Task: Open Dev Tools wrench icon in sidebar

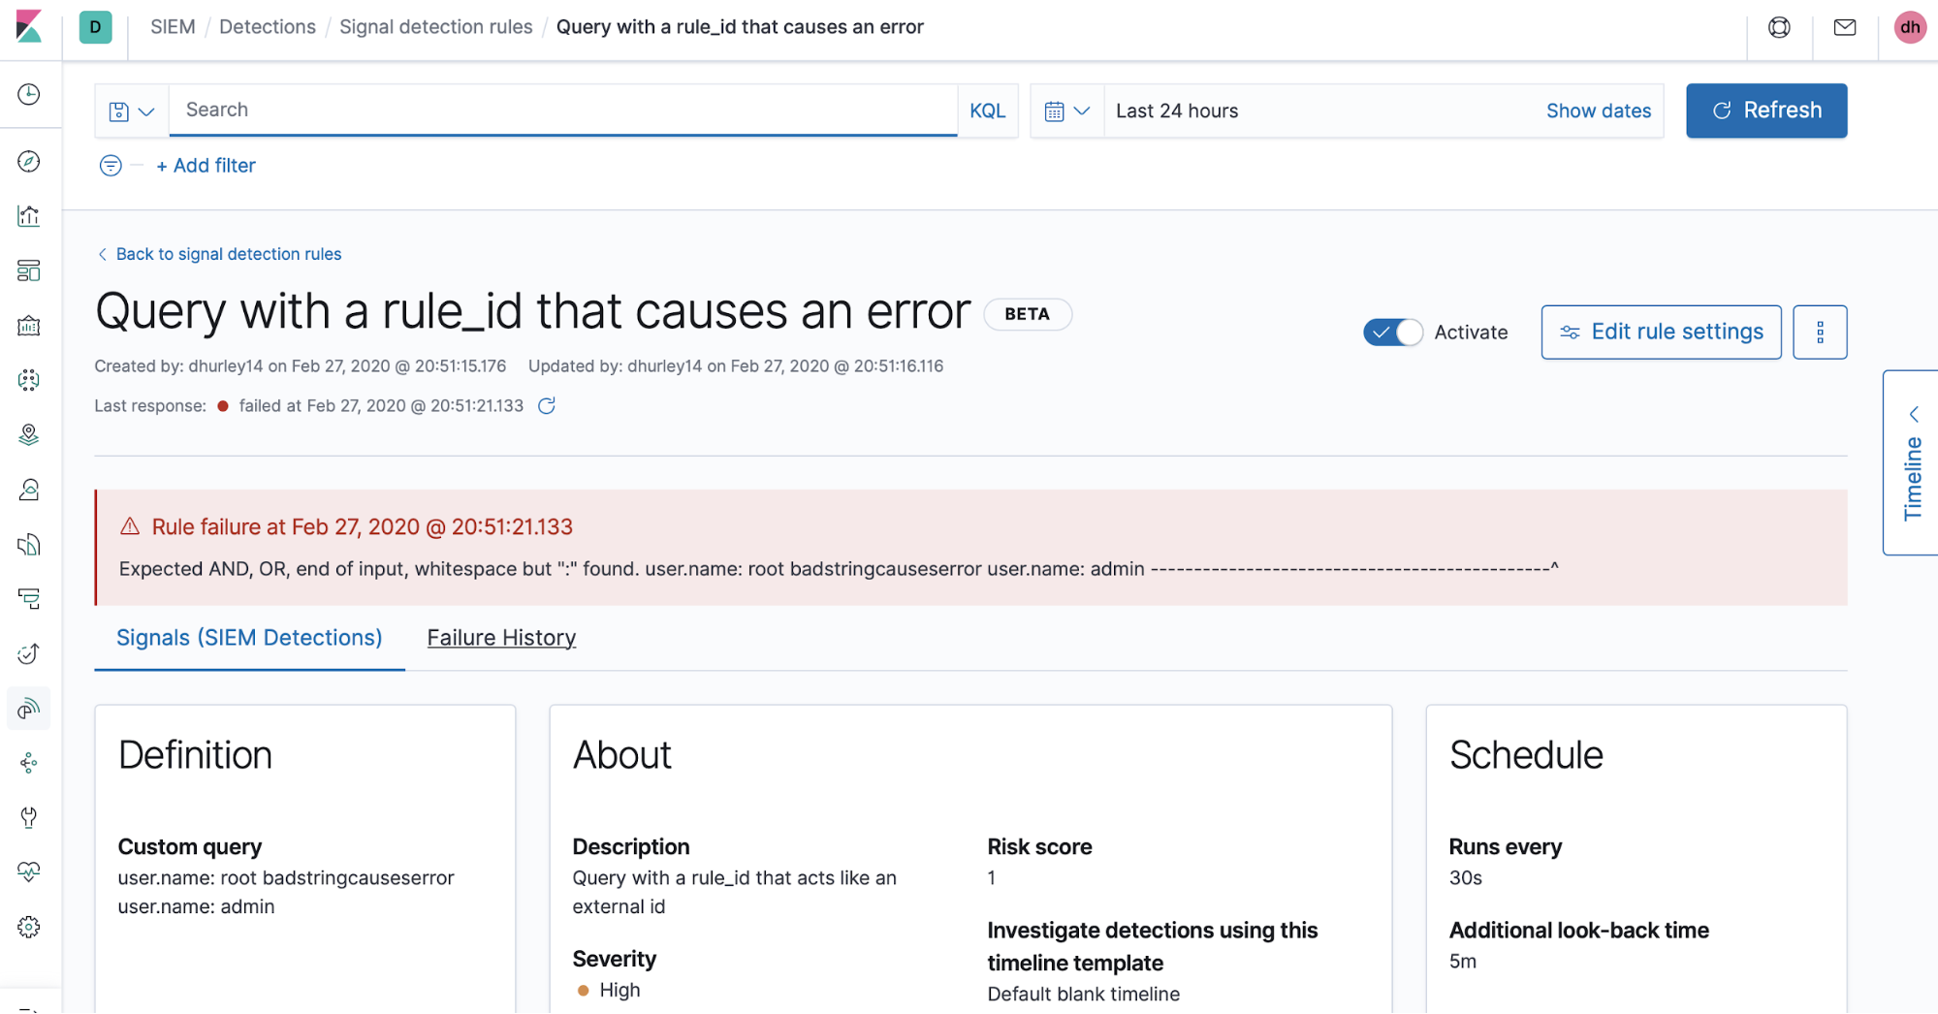Action: [29, 817]
